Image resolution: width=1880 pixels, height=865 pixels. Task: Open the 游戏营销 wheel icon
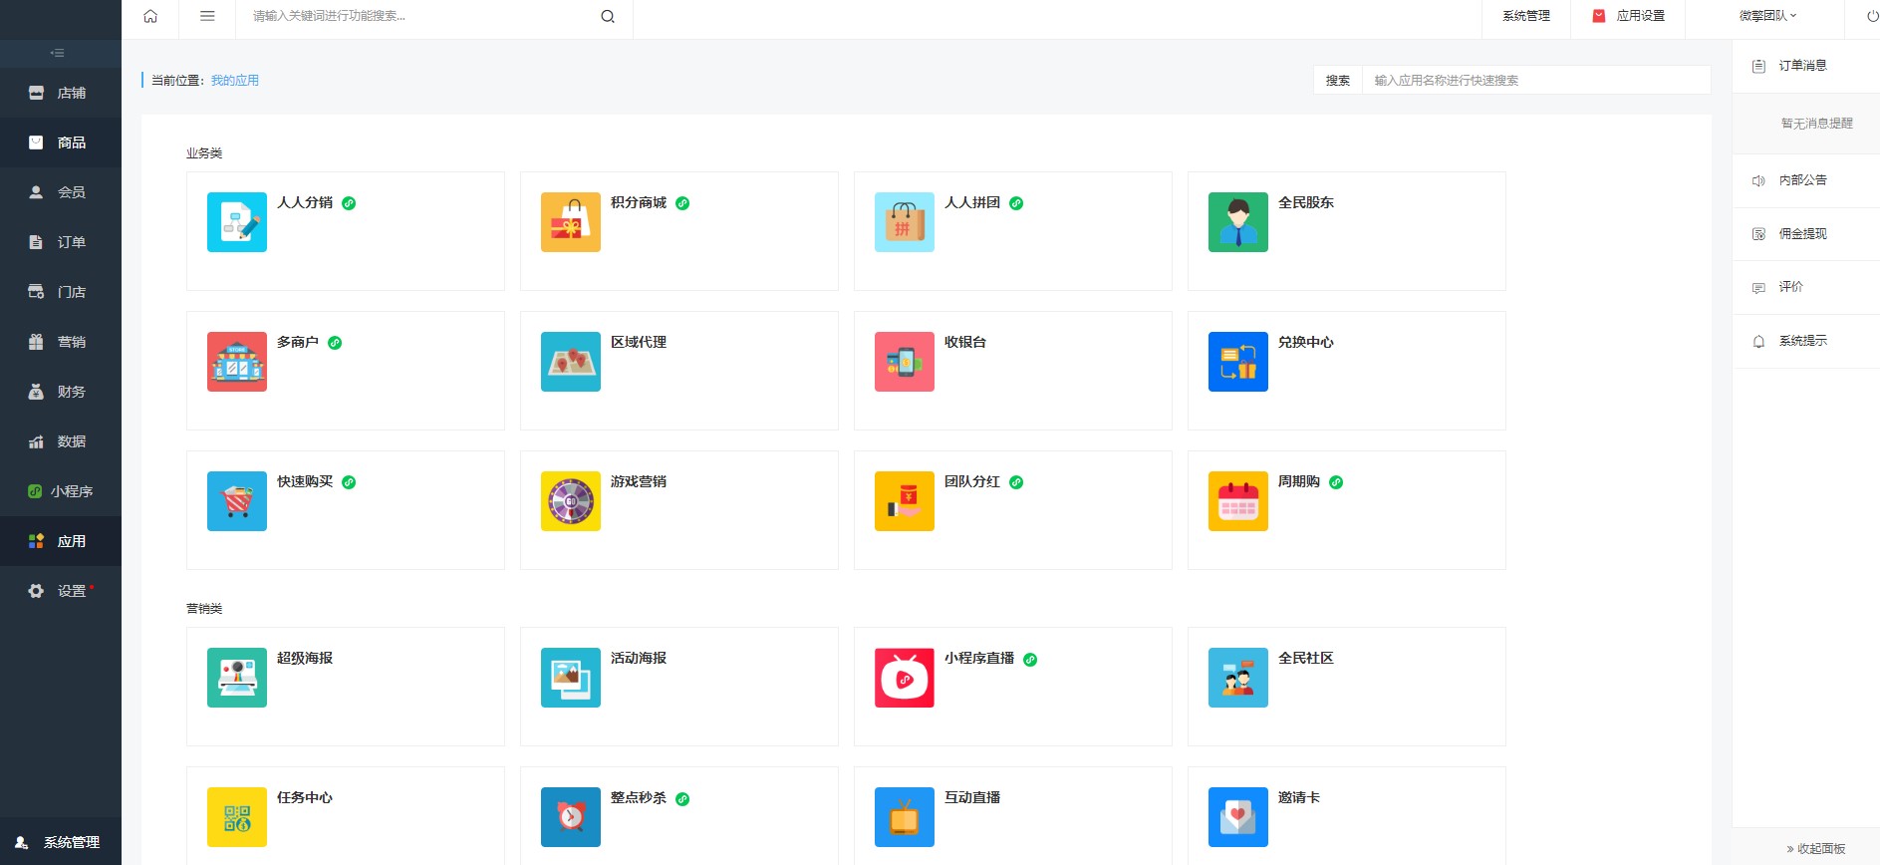click(x=571, y=501)
